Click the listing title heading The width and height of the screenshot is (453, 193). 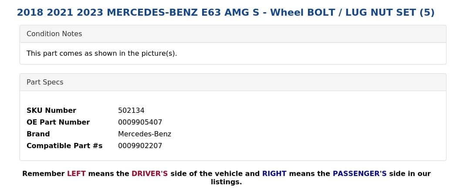point(226,13)
